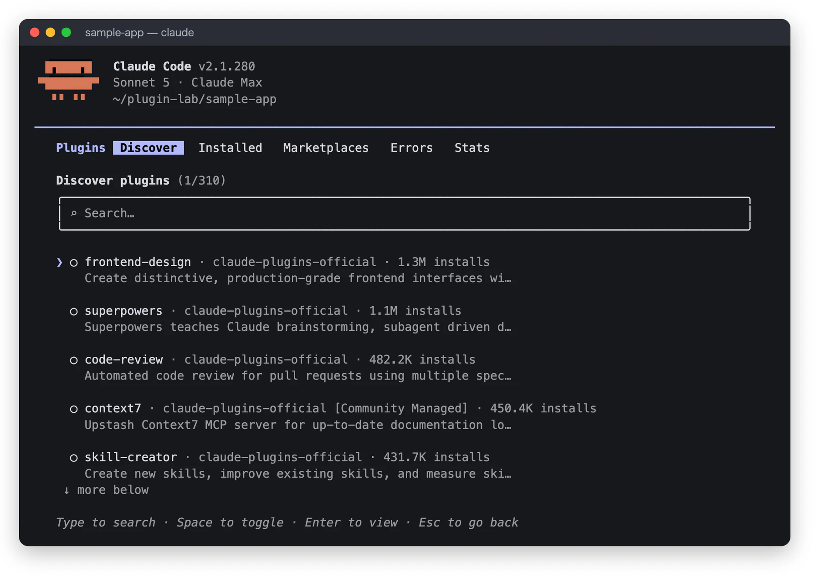Toggle the frontend-design plugin circle
The width and height of the screenshot is (820, 582).
click(x=73, y=263)
